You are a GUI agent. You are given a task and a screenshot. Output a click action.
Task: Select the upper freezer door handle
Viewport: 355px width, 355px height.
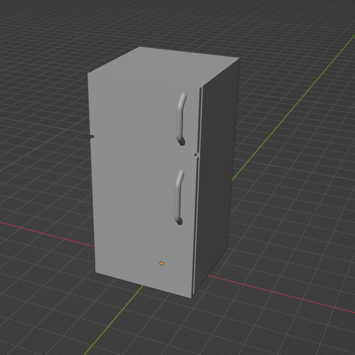coord(180,119)
